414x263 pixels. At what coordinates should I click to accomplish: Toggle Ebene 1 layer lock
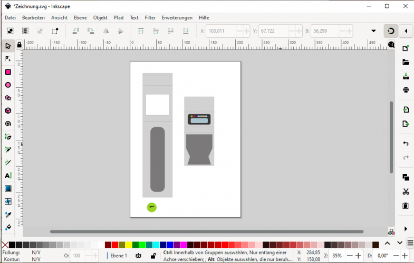point(153,256)
